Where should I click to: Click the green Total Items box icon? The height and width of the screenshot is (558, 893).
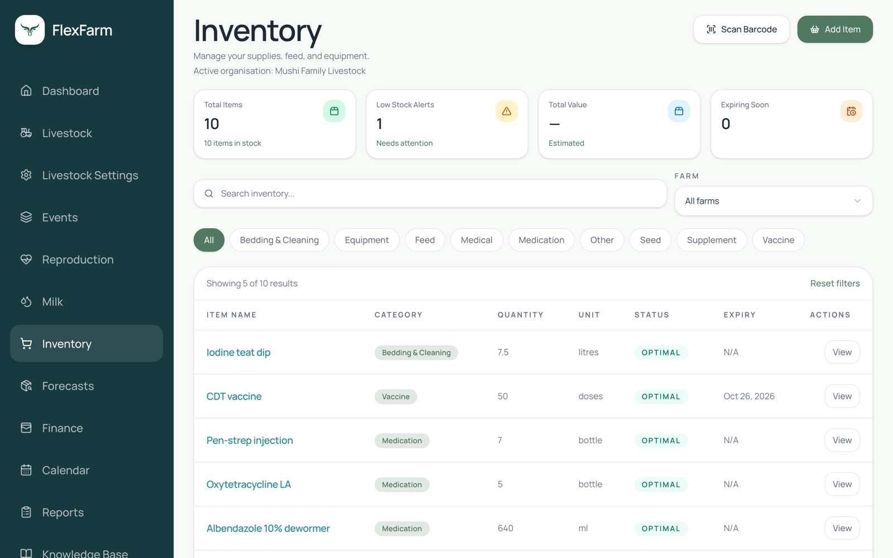point(334,111)
